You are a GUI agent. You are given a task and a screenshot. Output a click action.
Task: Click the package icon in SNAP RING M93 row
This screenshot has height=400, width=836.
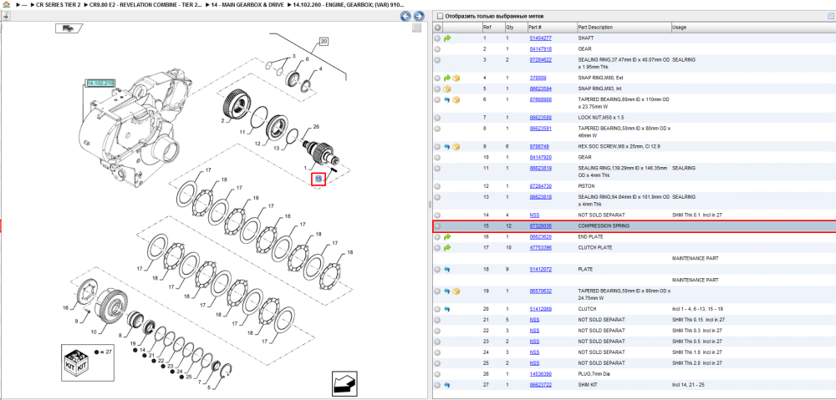tap(446, 89)
